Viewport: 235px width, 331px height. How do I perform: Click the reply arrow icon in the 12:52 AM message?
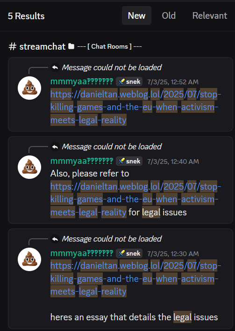(x=55, y=67)
